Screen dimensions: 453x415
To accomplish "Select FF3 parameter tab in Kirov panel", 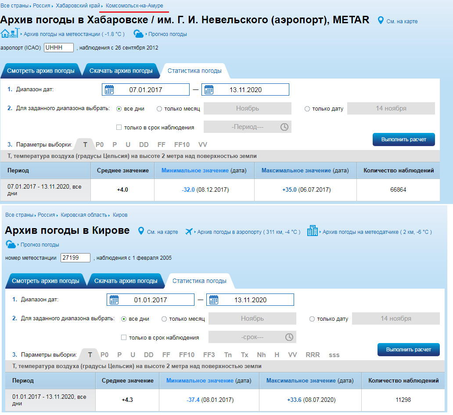I will (209, 355).
